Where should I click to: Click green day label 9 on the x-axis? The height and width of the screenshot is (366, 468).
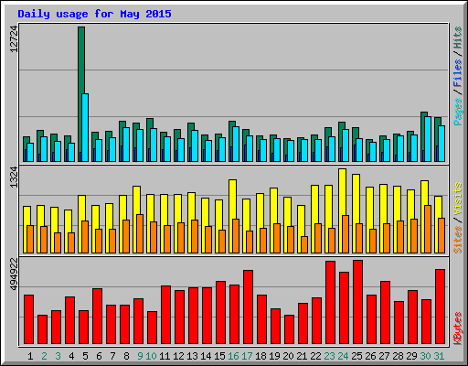point(140,356)
